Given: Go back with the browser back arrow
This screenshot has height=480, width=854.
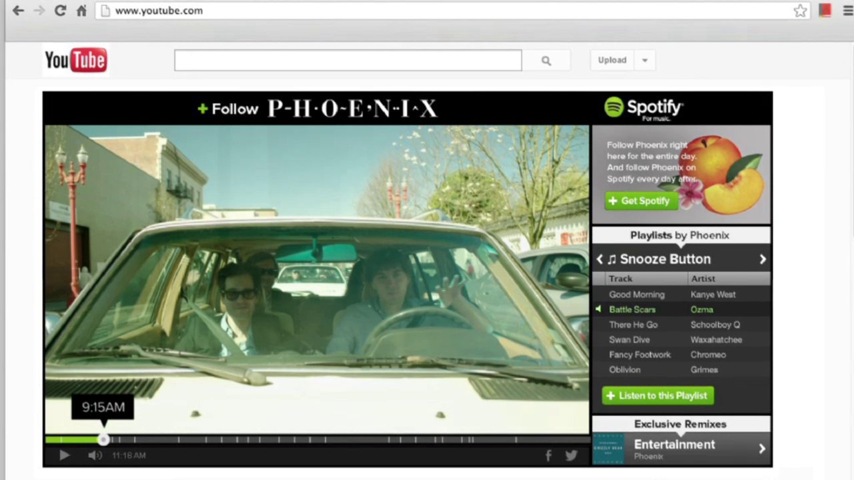Looking at the screenshot, I should tap(18, 11).
